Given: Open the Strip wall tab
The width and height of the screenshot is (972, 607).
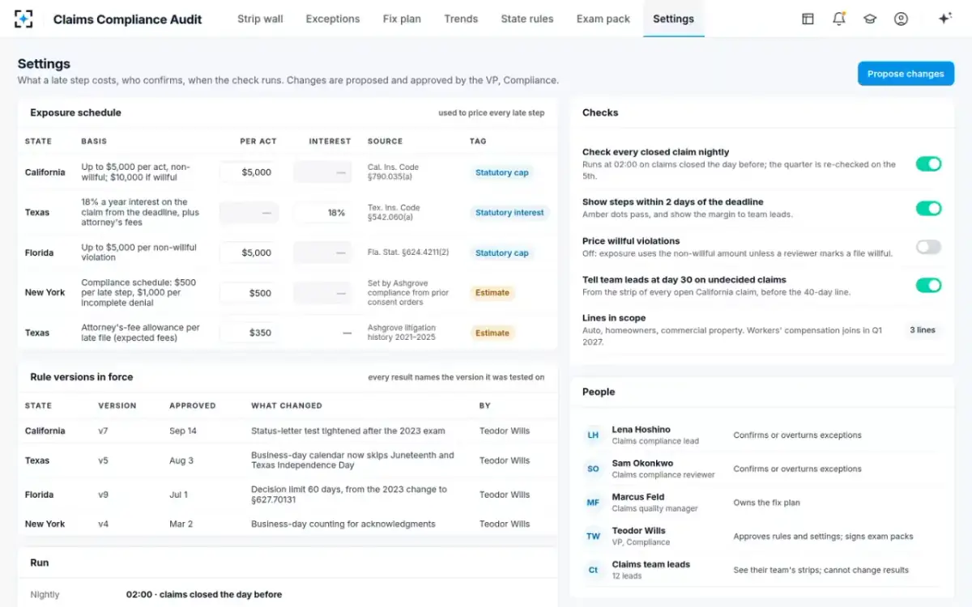Looking at the screenshot, I should (260, 19).
